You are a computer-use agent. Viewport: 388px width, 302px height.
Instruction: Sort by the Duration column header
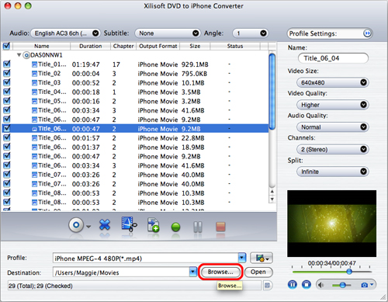coord(91,46)
